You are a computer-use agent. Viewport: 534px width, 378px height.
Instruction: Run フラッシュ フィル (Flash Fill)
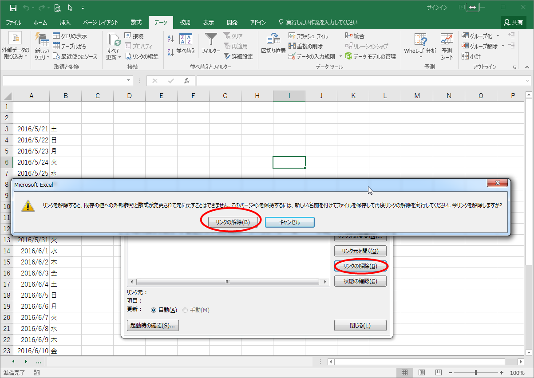click(308, 36)
